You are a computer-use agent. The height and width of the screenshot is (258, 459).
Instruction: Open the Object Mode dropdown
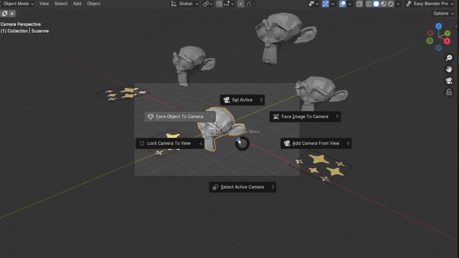click(18, 4)
